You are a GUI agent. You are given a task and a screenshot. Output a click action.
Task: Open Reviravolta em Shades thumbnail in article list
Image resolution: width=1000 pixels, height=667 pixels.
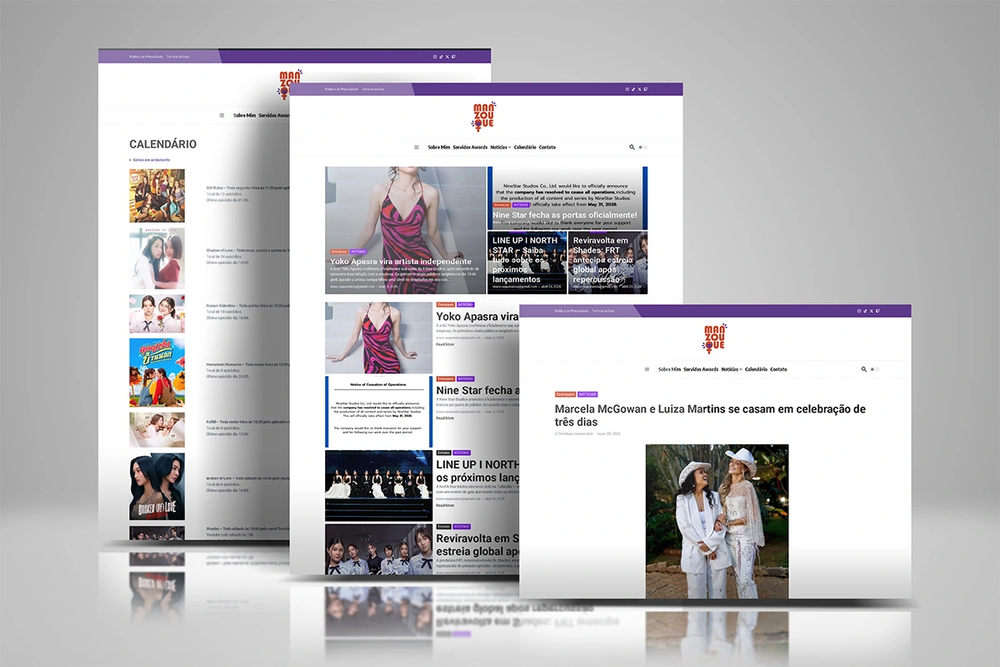(378, 549)
